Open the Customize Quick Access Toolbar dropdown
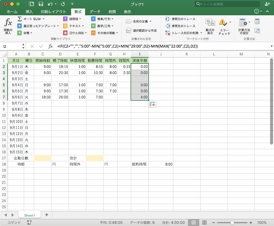274x226 pixels. (72, 4)
